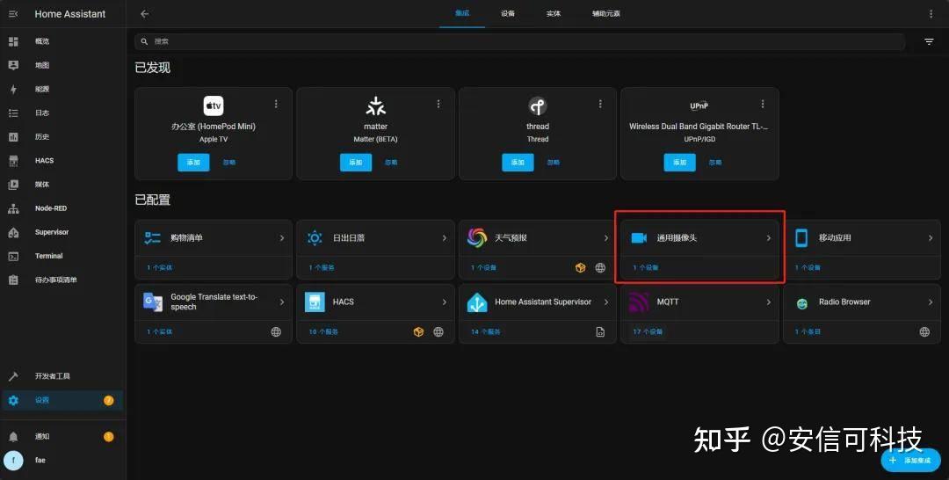Image resolution: width=949 pixels, height=480 pixels.
Task: Open the 概览 overview dashboard in sidebar
Action: [x=63, y=41]
